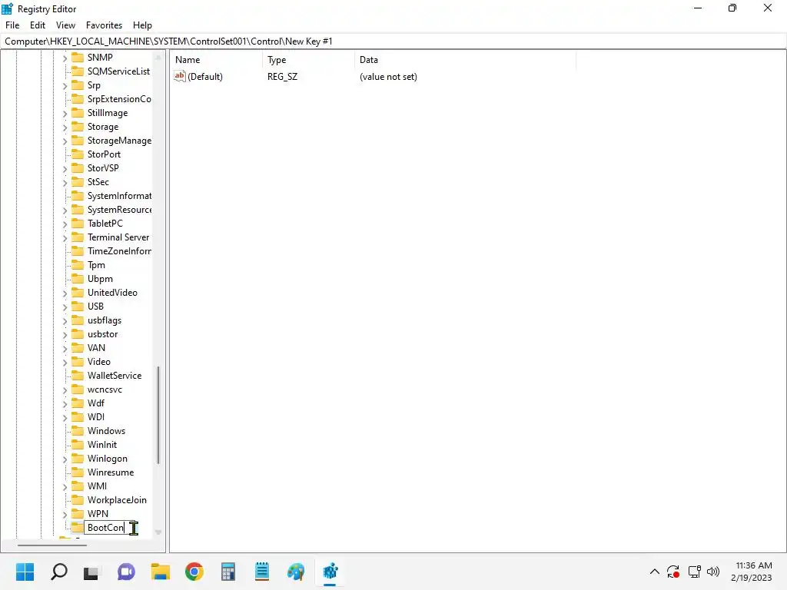
Task: Open the Help menu
Action: point(142,25)
